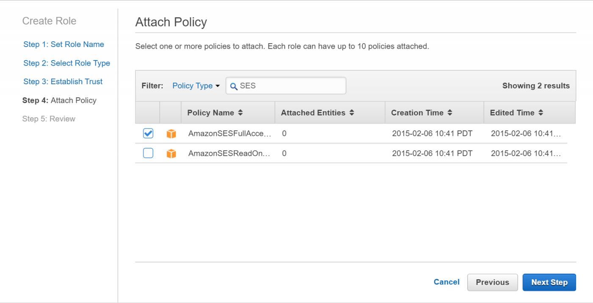This screenshot has height=303, width=593.
Task: Select Step 5: Review
Action: (49, 119)
